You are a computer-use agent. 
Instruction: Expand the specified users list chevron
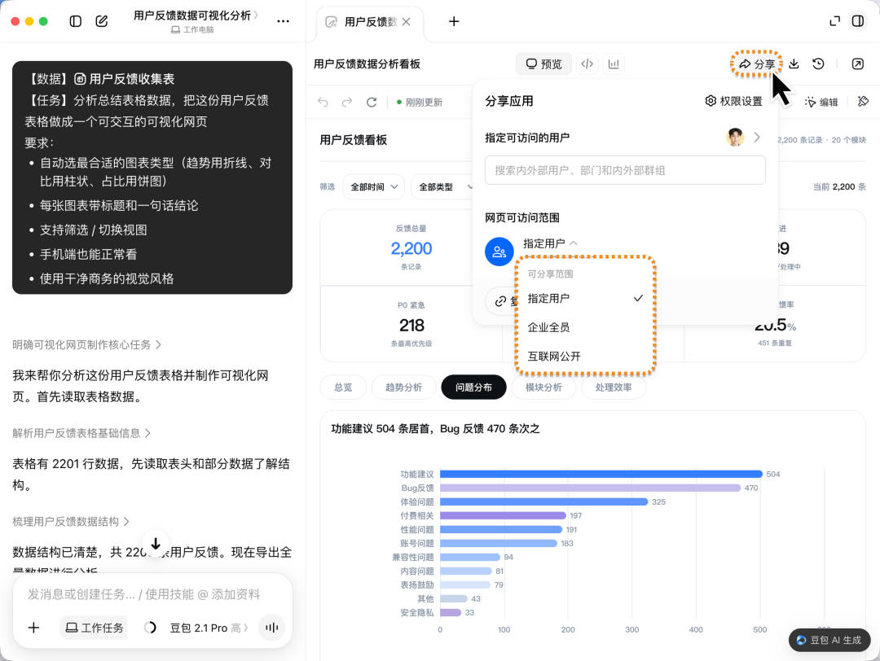point(756,138)
